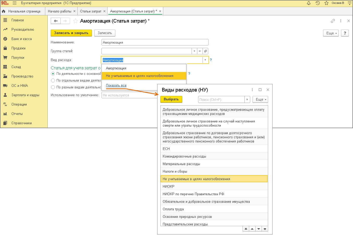The height and width of the screenshot is (235, 353).
Task: Go forward with right arrow button
Action: click(x=65, y=21)
